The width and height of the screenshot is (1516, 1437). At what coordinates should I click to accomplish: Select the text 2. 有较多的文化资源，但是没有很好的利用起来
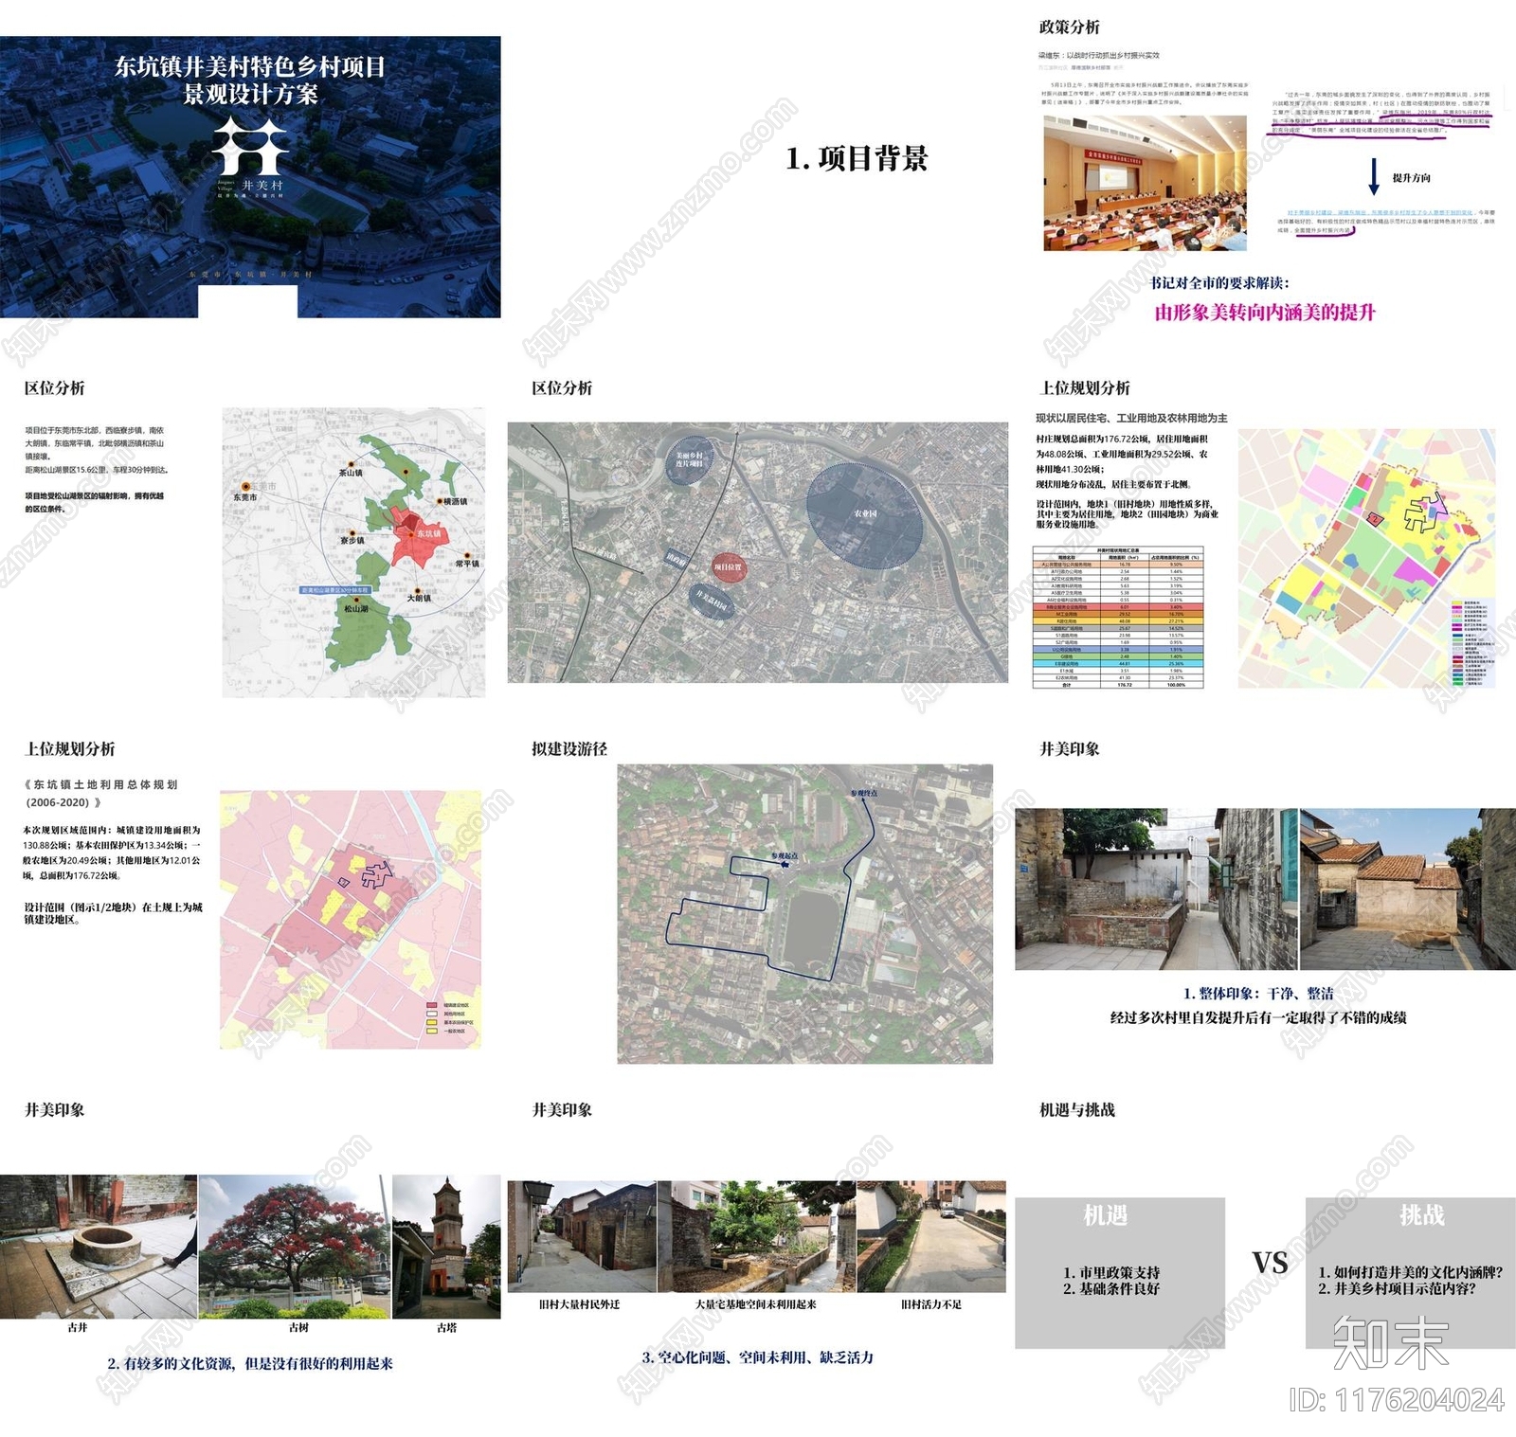250,1363
